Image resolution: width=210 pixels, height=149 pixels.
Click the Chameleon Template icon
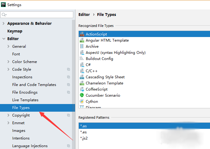pos(82,83)
